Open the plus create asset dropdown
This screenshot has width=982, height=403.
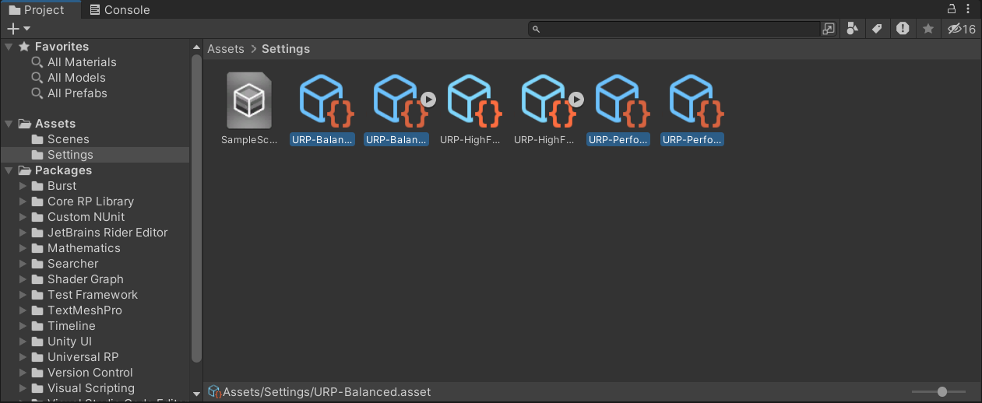pyautogui.click(x=19, y=29)
